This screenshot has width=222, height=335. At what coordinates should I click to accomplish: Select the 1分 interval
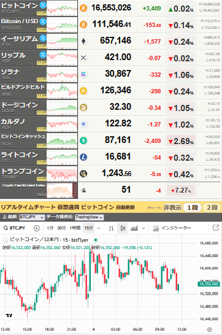50,228
